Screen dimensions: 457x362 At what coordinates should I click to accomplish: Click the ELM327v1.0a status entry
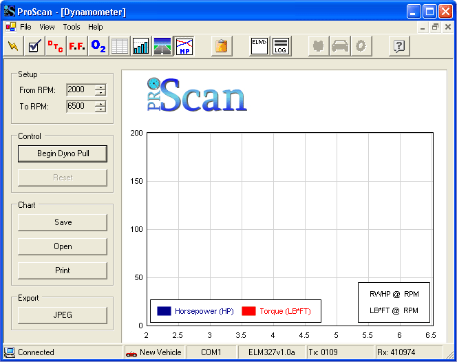click(271, 352)
